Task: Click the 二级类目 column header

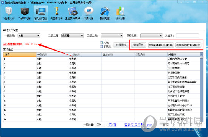Action: [85, 55]
